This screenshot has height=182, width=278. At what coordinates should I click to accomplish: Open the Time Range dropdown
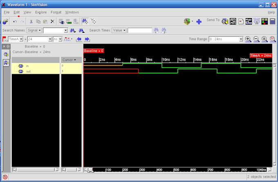(241, 39)
